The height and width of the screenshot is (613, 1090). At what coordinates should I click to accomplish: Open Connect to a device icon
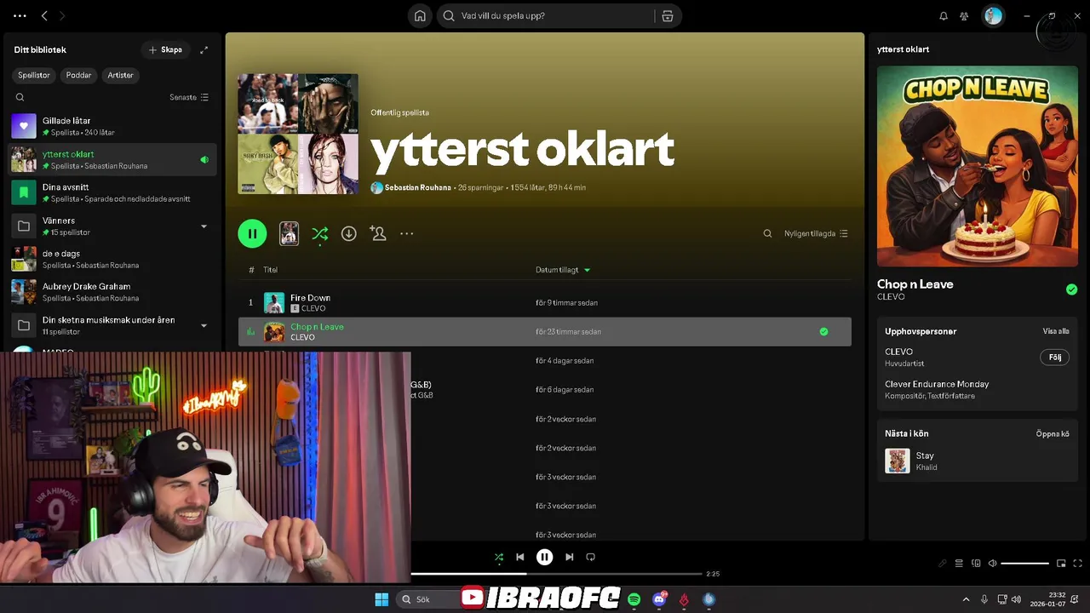(x=976, y=563)
